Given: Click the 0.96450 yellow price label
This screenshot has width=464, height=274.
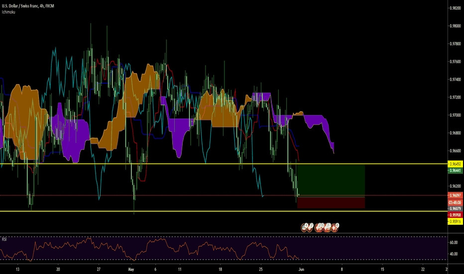Looking at the screenshot, I should (x=455, y=164).
